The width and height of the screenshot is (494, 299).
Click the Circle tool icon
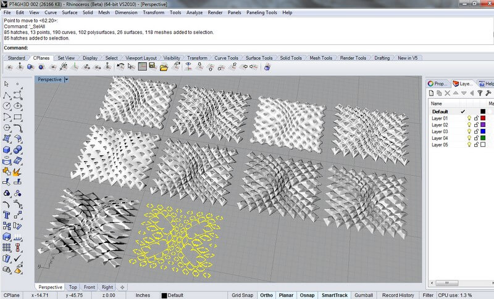(x=6, y=105)
